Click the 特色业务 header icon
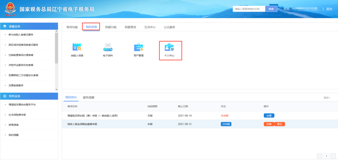338x161 pixels. point(5,96)
